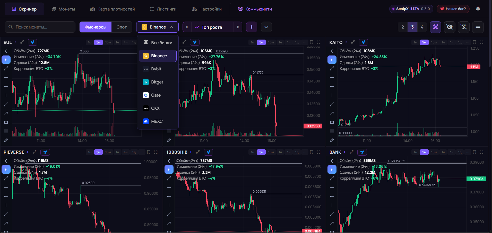
Task: Select the vertical line tool in EUL chart
Action: [x=6, y=95]
